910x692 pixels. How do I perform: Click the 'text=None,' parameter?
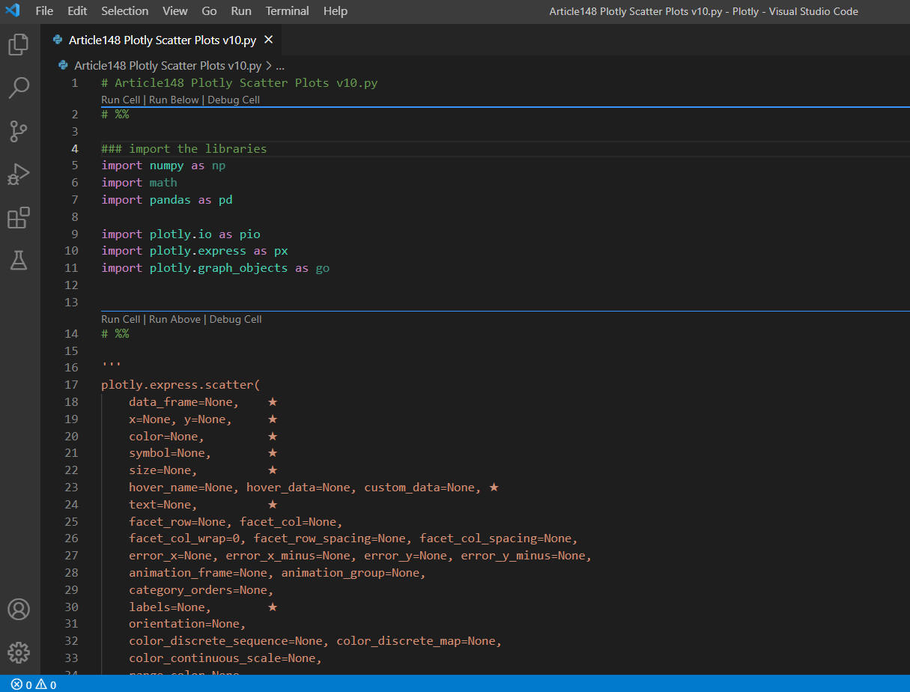click(x=163, y=505)
